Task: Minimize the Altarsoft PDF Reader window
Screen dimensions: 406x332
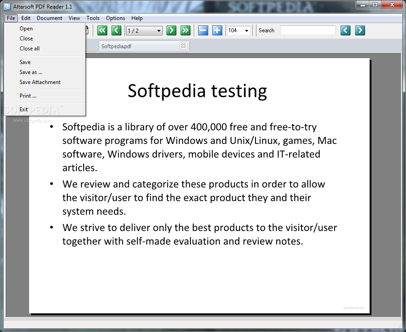Action: tap(363, 5)
